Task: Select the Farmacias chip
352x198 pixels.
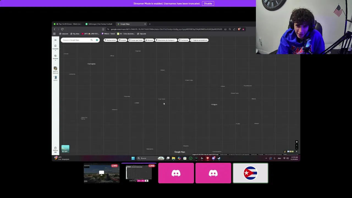Action: point(183,40)
